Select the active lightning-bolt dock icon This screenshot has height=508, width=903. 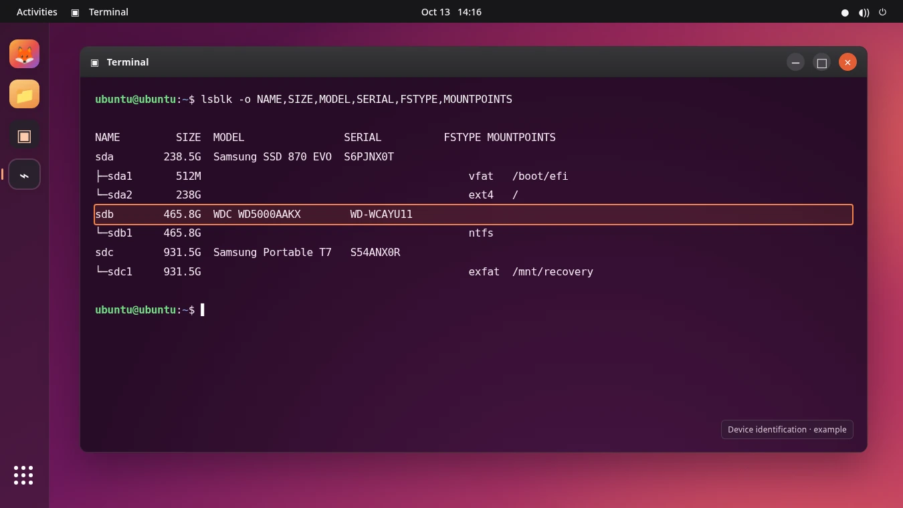(24, 174)
